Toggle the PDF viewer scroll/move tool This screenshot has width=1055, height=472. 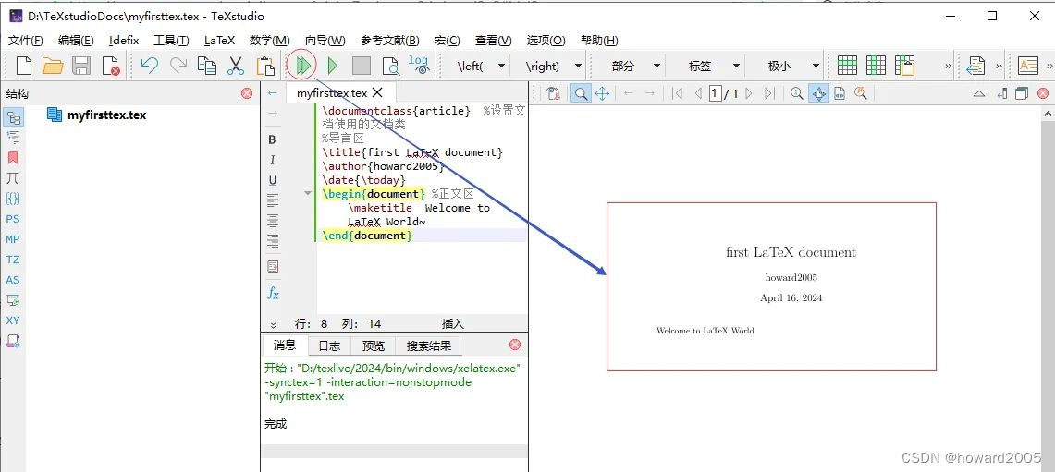click(x=602, y=93)
